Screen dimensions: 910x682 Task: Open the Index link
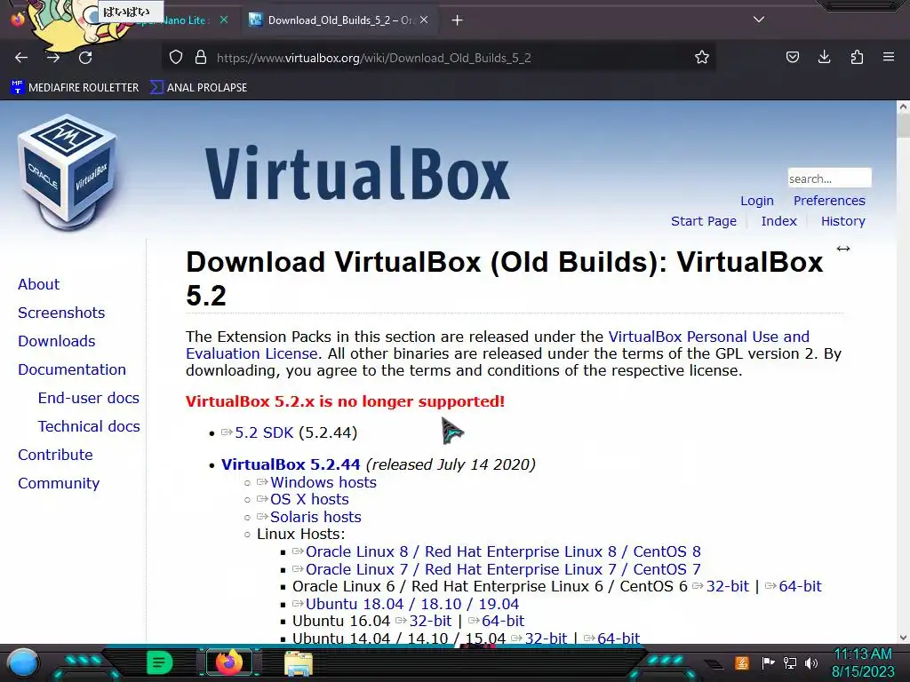pos(778,221)
